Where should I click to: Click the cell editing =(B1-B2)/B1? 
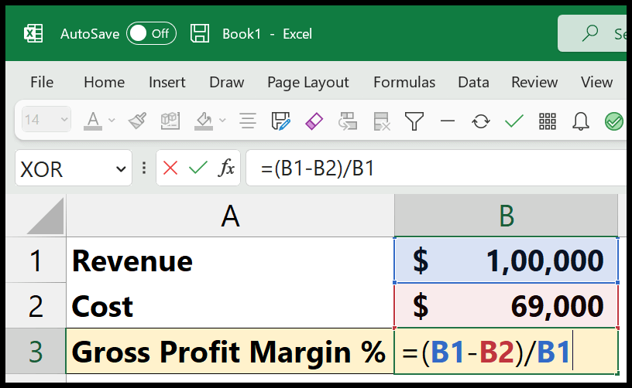pyautogui.click(x=507, y=351)
